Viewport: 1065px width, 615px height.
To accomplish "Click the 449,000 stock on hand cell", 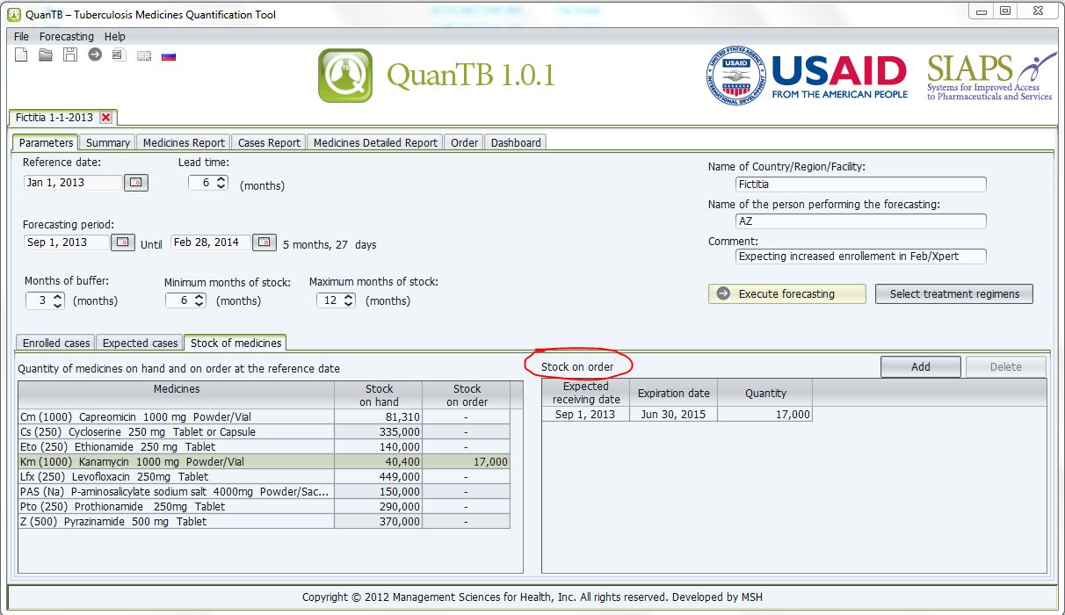I will 379,477.
